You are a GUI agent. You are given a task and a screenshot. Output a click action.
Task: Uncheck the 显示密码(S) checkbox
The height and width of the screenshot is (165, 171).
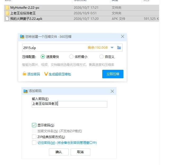(34, 125)
